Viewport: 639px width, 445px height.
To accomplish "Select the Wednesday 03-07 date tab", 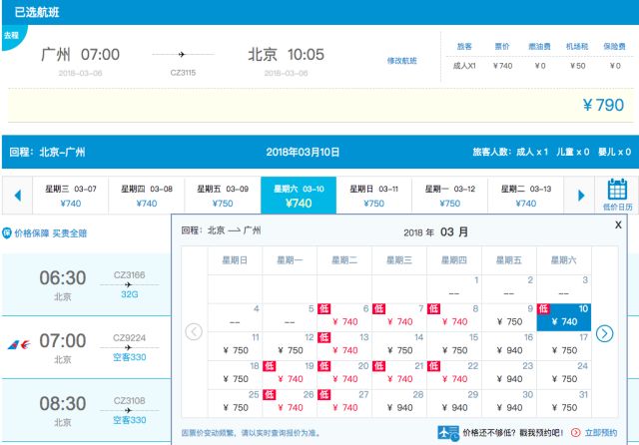I will [x=71, y=196].
